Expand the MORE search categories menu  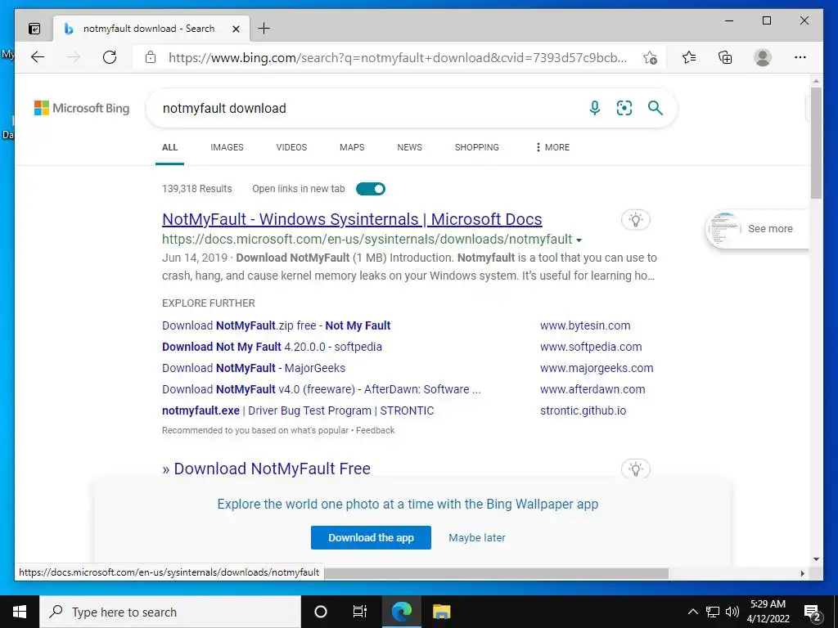[552, 147]
